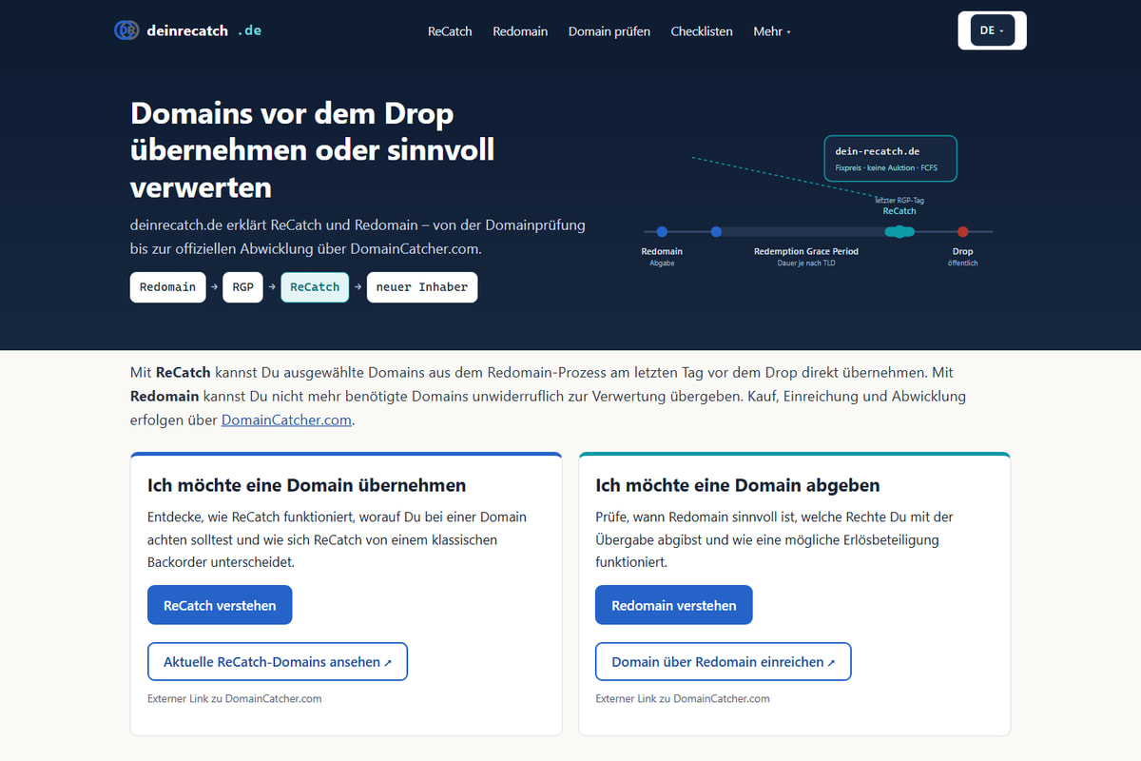Click the ReCatch verstehen button
The image size is (1141, 761).
tap(220, 605)
